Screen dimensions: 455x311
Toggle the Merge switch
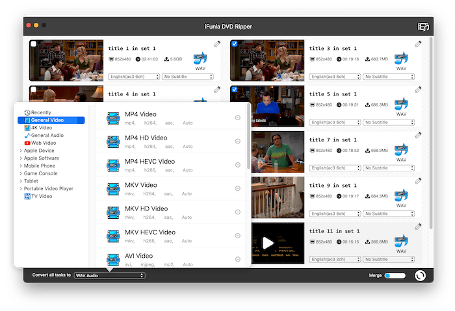click(x=395, y=275)
